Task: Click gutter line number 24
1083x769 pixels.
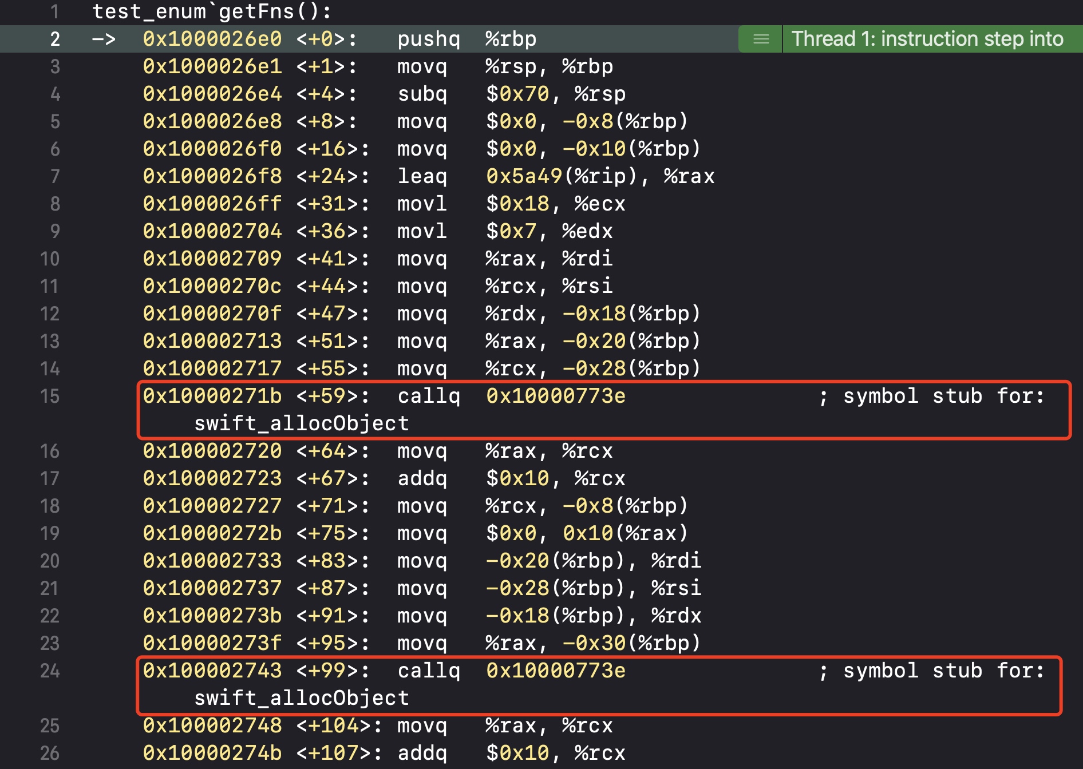Action: pos(50,671)
